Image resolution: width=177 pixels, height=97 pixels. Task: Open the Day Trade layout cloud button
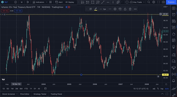(x=136, y=2)
